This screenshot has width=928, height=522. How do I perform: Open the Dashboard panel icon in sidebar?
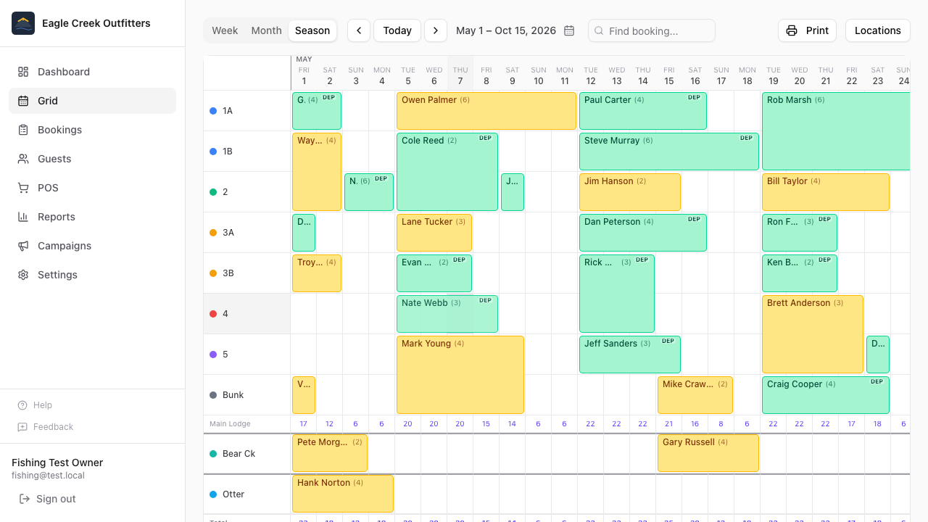(22, 72)
